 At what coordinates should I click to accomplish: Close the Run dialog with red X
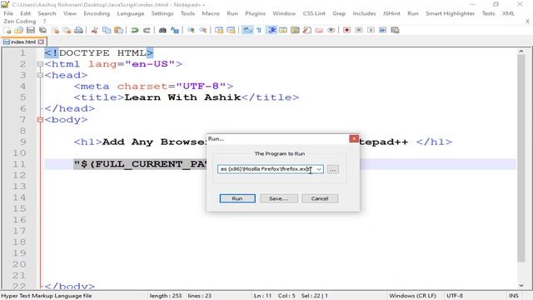[354, 139]
